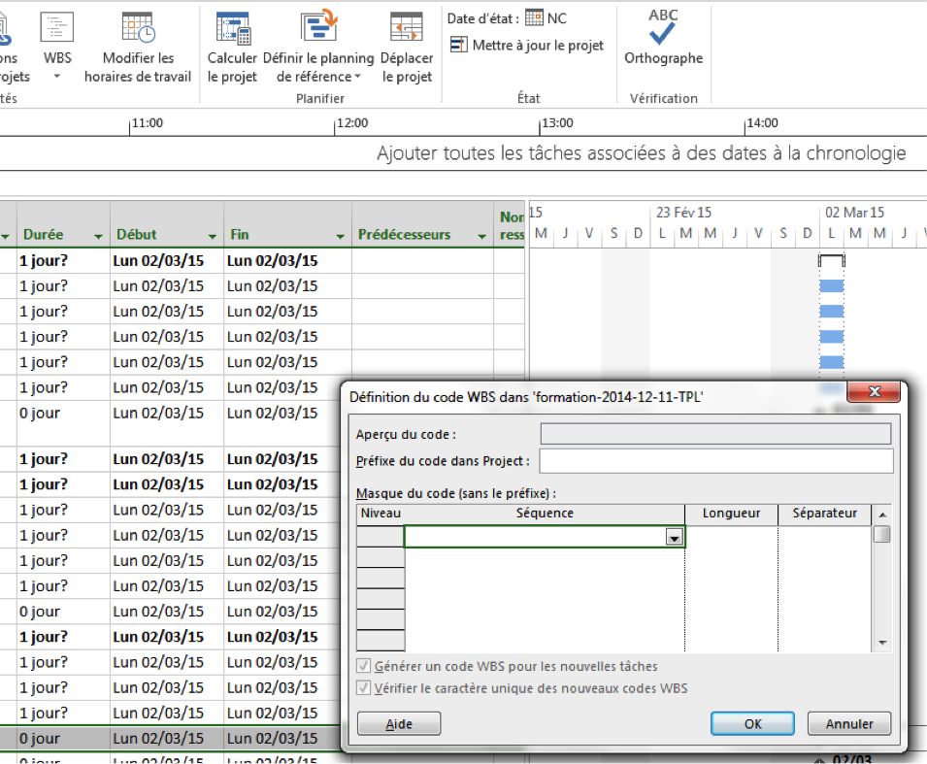927x764 pixels.
Task: Click the code mask scrollbar thumb
Action: tap(882, 535)
